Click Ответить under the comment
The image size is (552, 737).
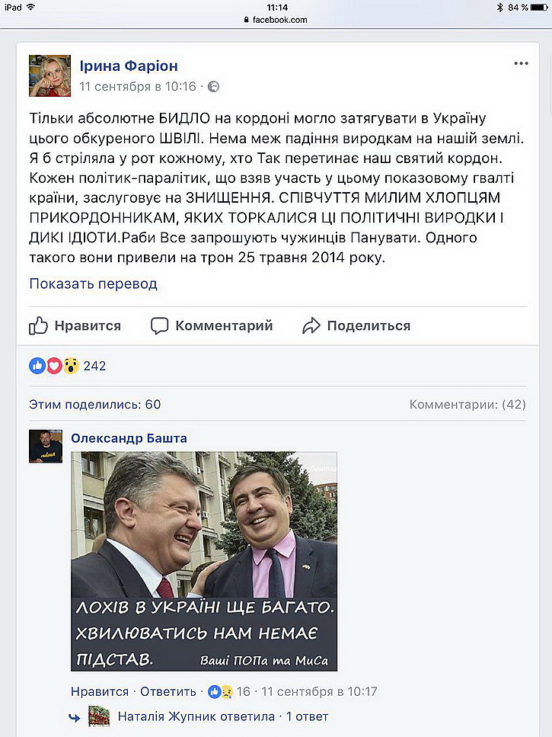[168, 691]
